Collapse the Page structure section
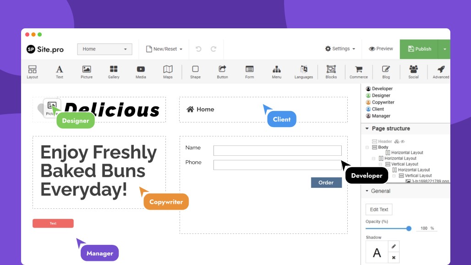The height and width of the screenshot is (265, 471). click(367, 129)
